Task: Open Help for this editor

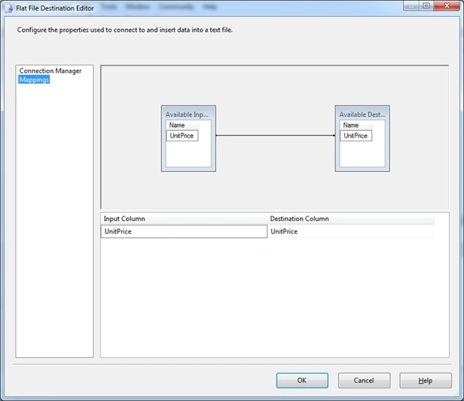Action: (x=425, y=380)
